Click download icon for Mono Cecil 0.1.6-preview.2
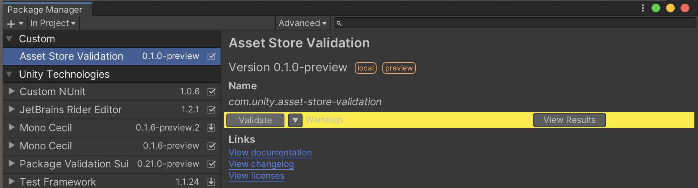698x188 pixels. click(211, 128)
